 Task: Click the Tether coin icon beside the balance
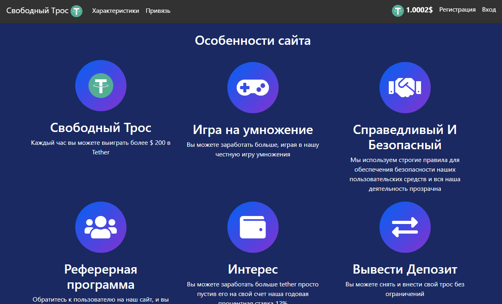pos(398,11)
